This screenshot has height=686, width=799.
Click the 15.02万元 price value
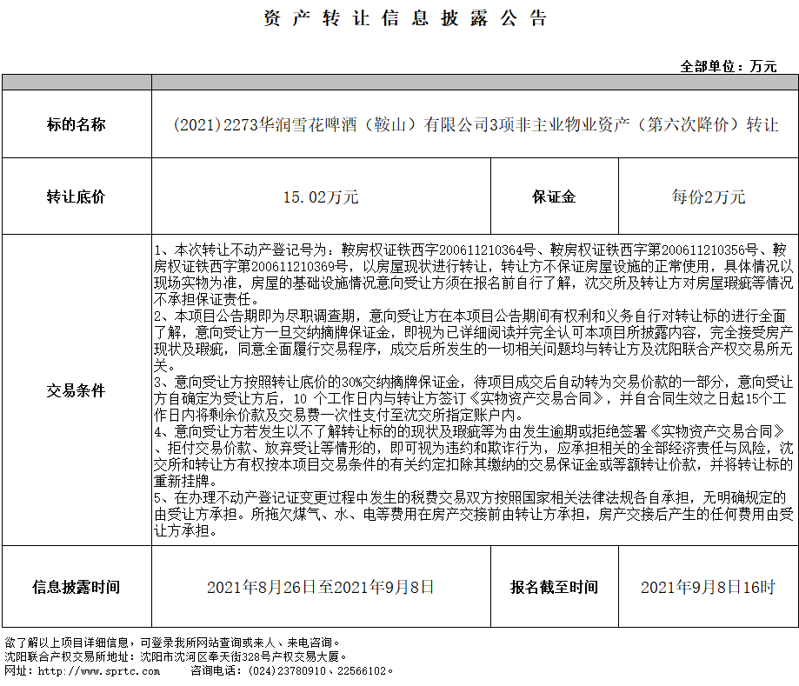click(321, 196)
